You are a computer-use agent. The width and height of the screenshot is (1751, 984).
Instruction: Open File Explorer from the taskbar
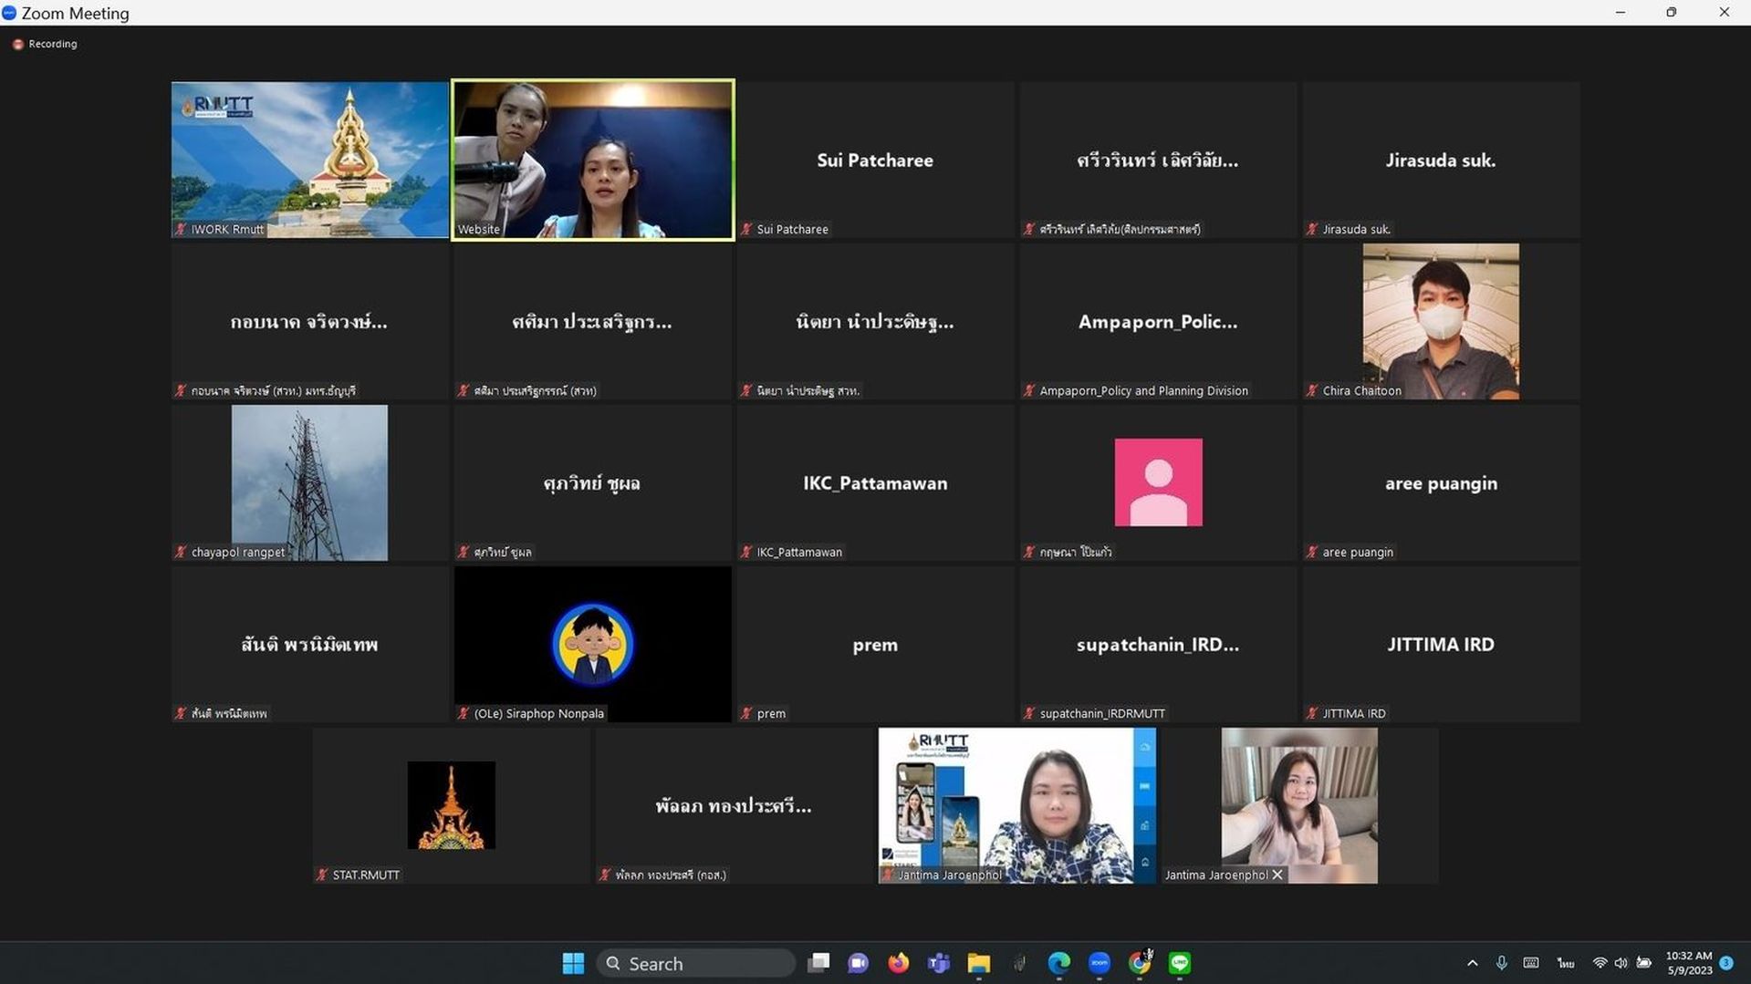(979, 963)
